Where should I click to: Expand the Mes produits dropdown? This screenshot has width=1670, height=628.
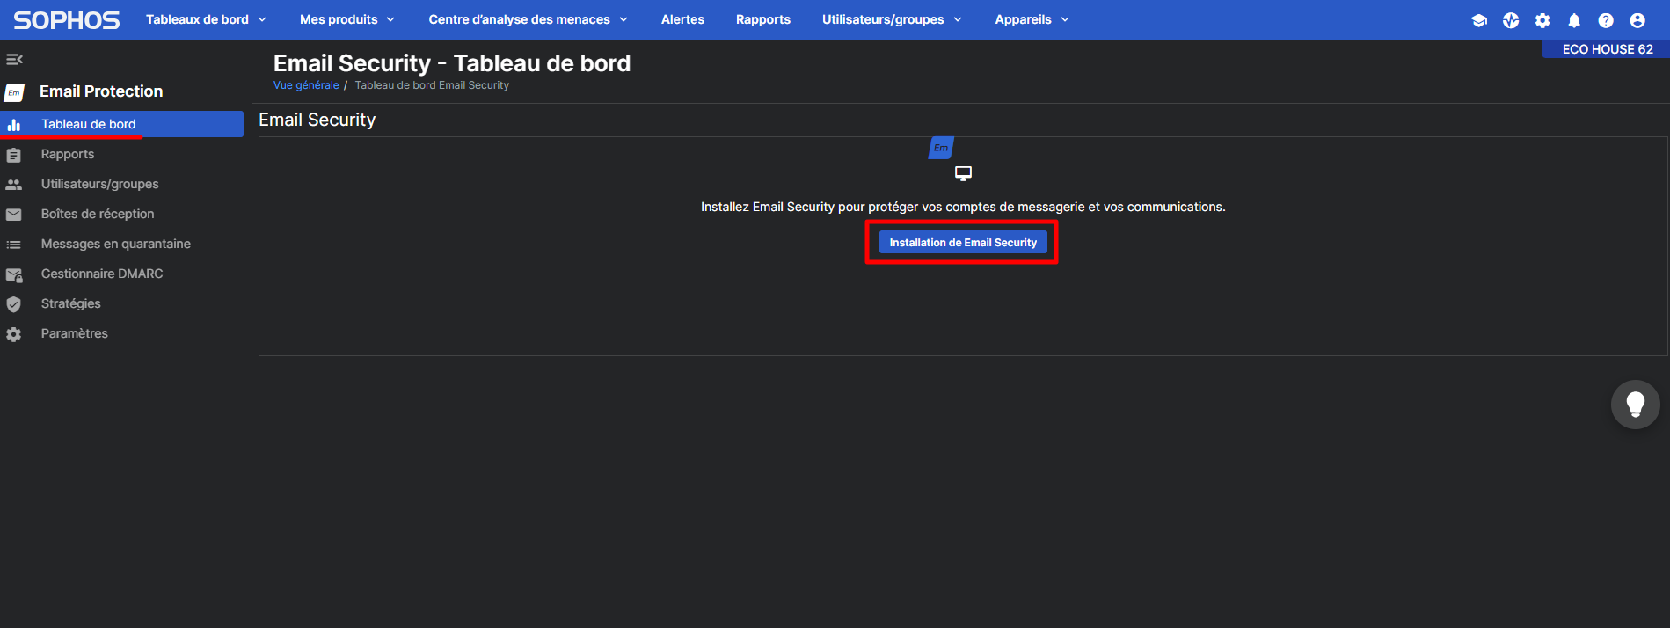[347, 19]
